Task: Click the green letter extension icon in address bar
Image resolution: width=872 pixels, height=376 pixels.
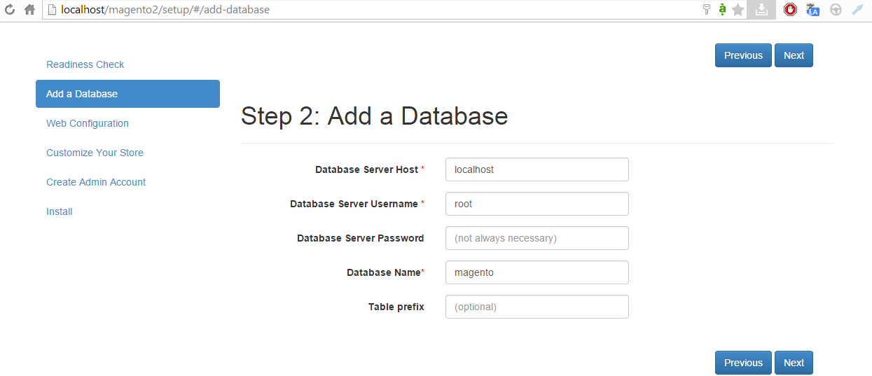Action: (722, 10)
